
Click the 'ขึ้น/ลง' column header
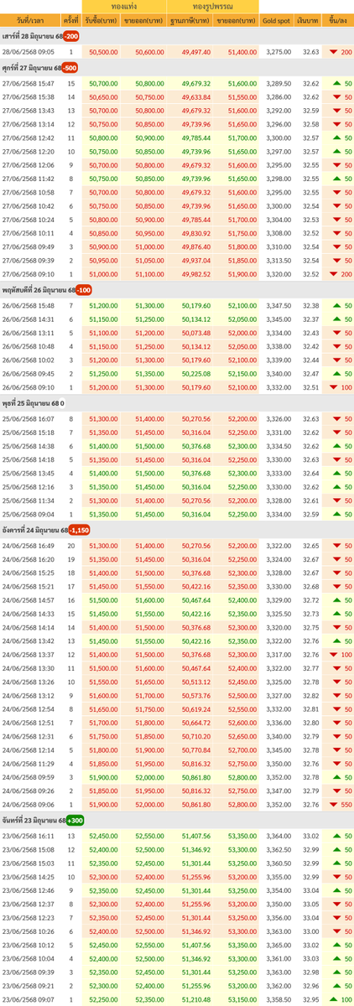tap(339, 18)
